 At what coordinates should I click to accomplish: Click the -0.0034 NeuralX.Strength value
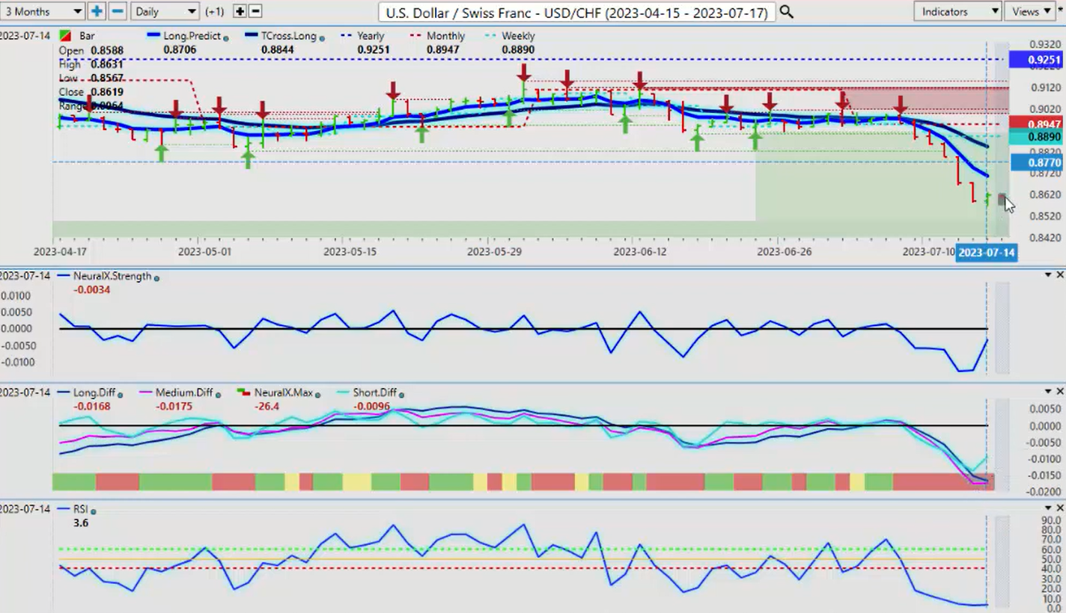click(x=92, y=289)
